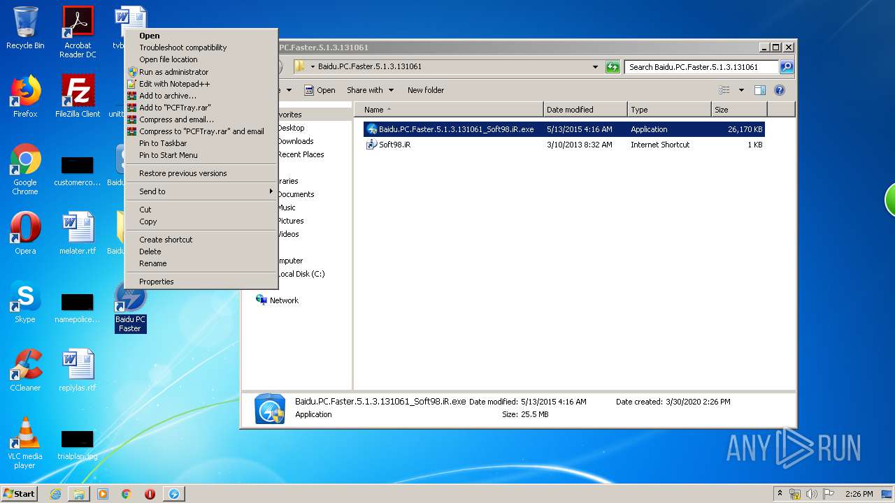Screen dimensions: 895x503
Task: Open network status tray icon
Action: point(795,494)
